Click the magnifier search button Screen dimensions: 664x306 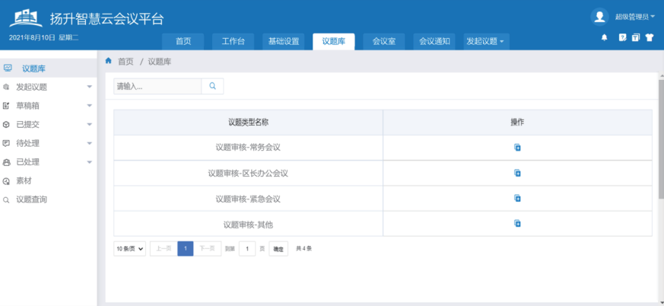[212, 86]
